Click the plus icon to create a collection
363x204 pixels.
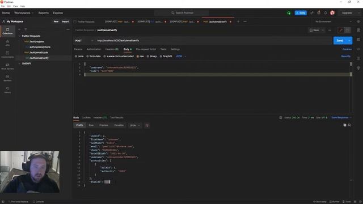coord(19,29)
